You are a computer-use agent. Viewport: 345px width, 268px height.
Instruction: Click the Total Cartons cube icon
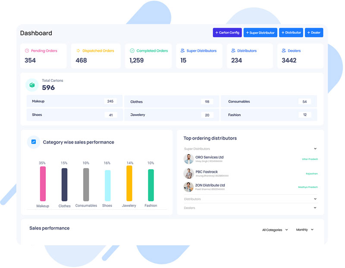32,84
